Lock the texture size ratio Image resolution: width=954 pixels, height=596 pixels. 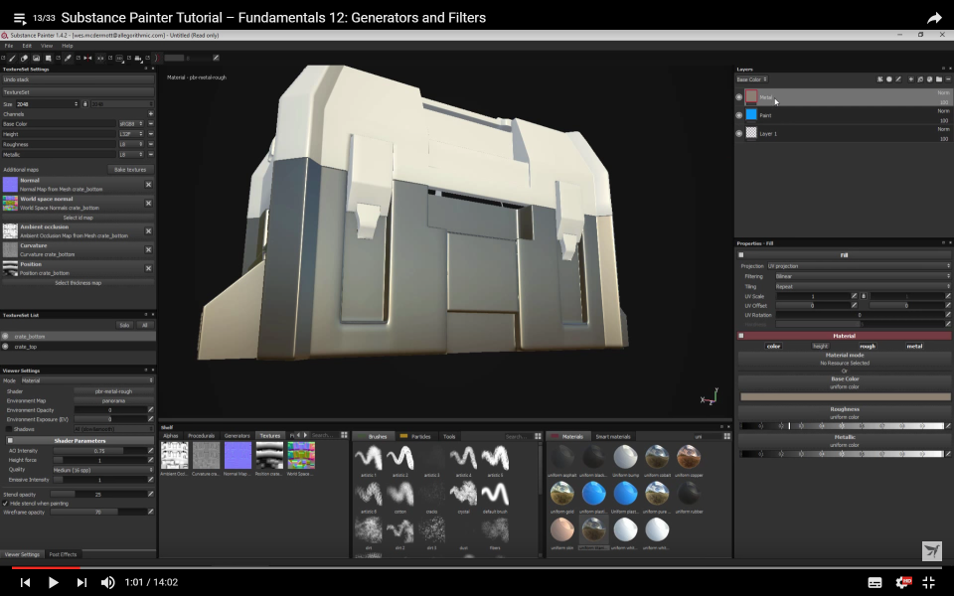[x=85, y=104]
